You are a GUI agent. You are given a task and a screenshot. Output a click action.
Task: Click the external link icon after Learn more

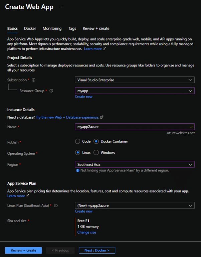tap(105, 49)
